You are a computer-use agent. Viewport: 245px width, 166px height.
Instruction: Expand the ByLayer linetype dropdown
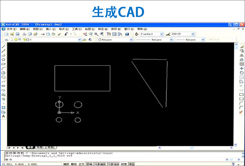click(171, 40)
